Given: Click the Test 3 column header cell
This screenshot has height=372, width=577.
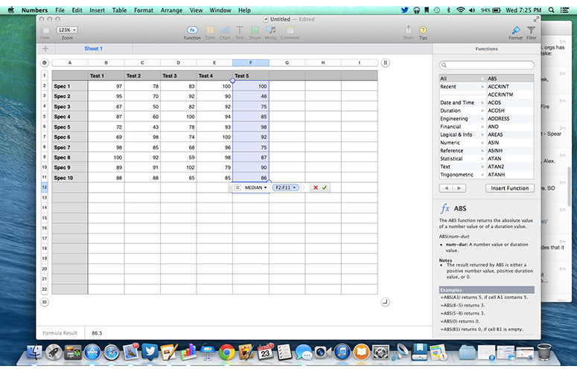Looking at the screenshot, I should pos(179,75).
